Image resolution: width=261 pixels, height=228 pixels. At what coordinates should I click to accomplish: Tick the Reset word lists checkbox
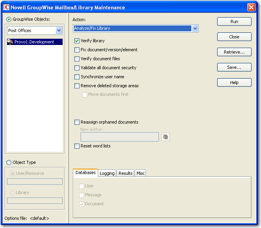pyautogui.click(x=77, y=146)
